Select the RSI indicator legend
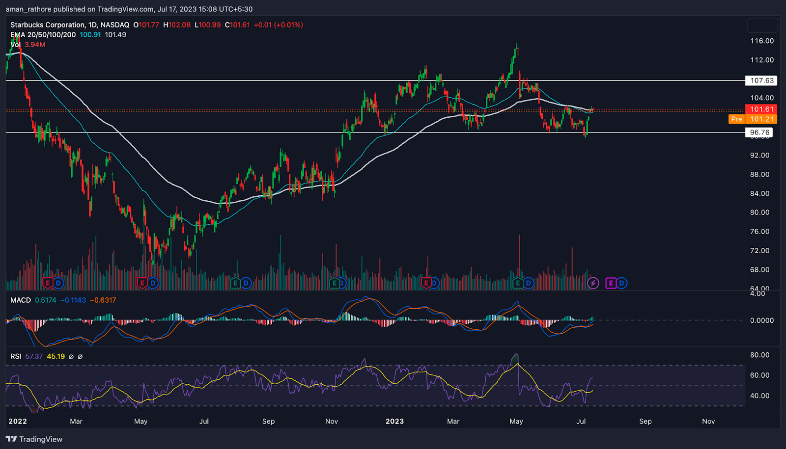This screenshot has width=786, height=449. pyautogui.click(x=16, y=356)
